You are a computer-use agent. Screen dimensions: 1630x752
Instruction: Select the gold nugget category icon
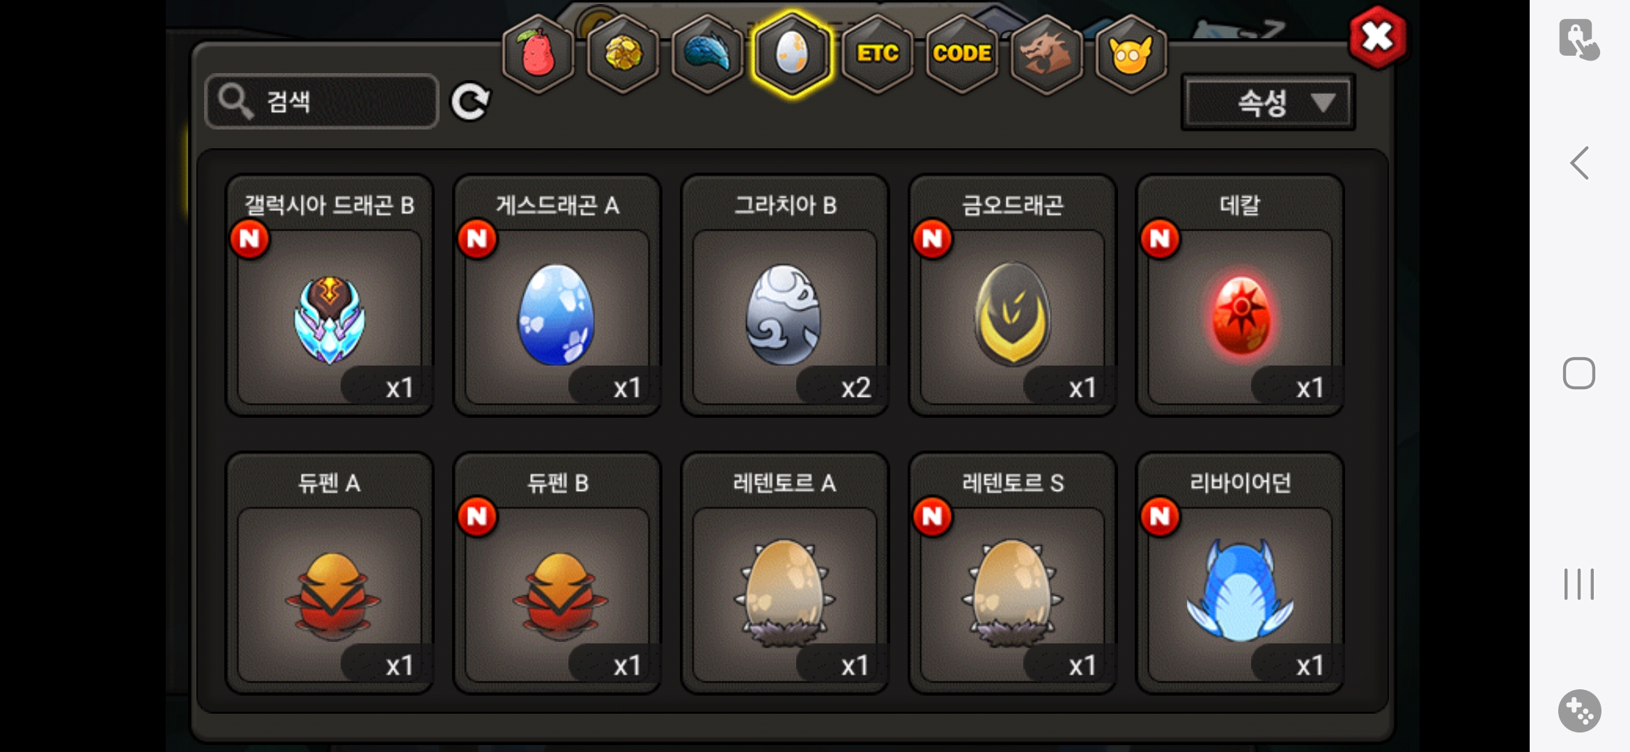(x=623, y=54)
